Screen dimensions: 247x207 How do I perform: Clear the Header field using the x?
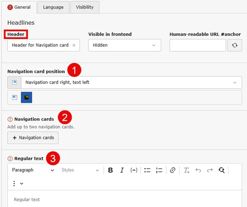pyautogui.click(x=74, y=45)
